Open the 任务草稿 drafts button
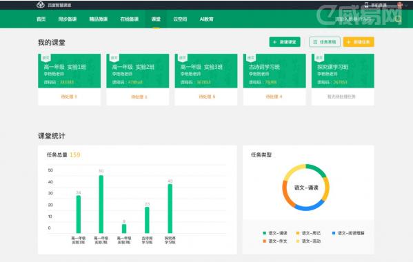Image resolution: width=413 pixels, height=262 pixels. tap(325, 42)
